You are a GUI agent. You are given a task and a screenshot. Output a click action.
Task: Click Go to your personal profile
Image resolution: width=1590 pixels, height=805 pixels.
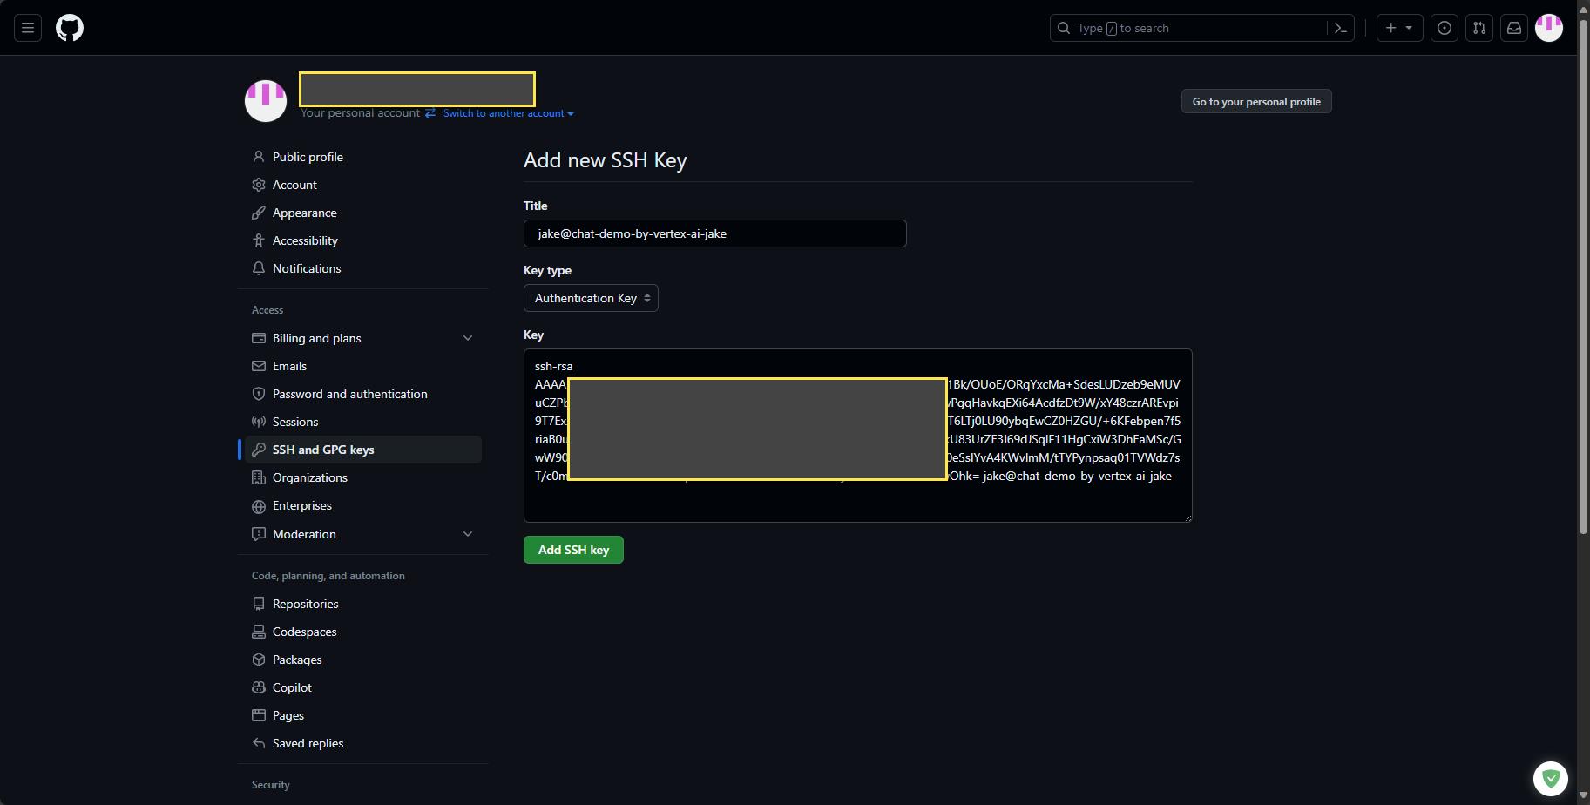(x=1255, y=102)
